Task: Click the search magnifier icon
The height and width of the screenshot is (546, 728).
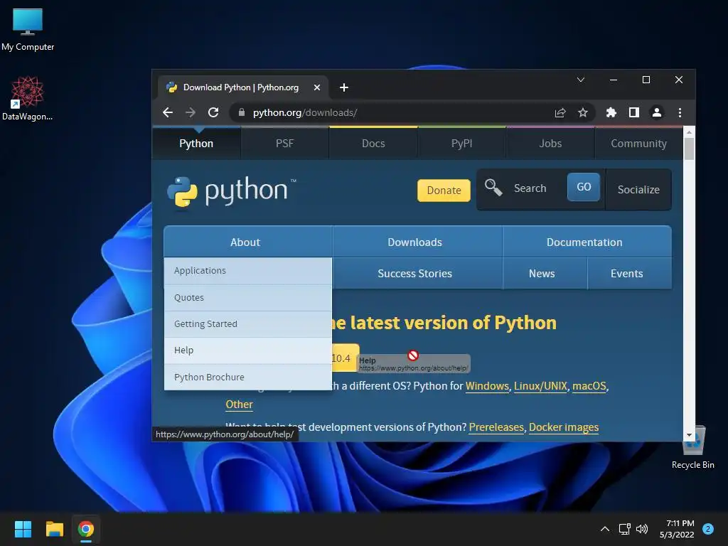Action: pyautogui.click(x=493, y=188)
